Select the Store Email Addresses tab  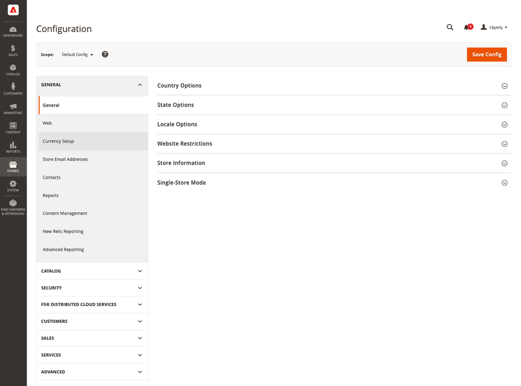[65, 159]
